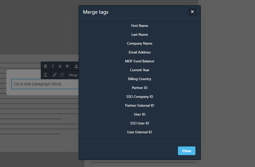
Task: Insert a hyperlink
Action: 54,75
